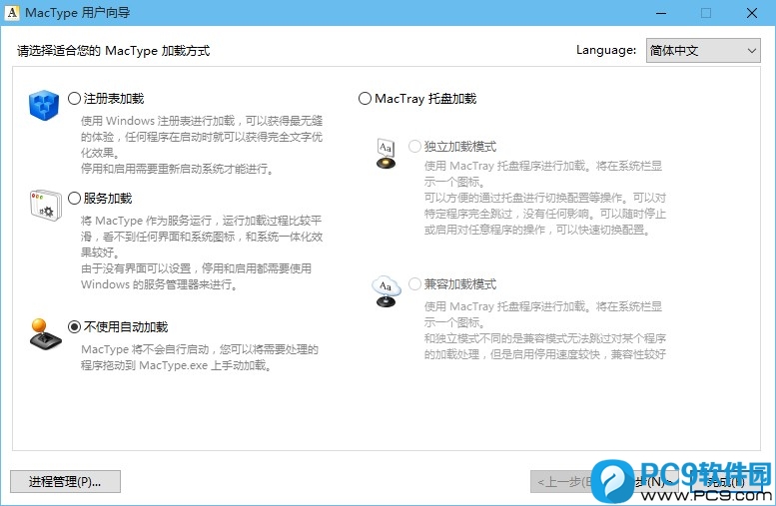Open 进程管理(P)... button

point(65,481)
